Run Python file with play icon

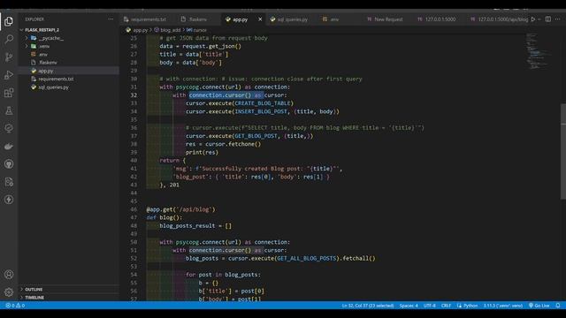click(x=532, y=19)
